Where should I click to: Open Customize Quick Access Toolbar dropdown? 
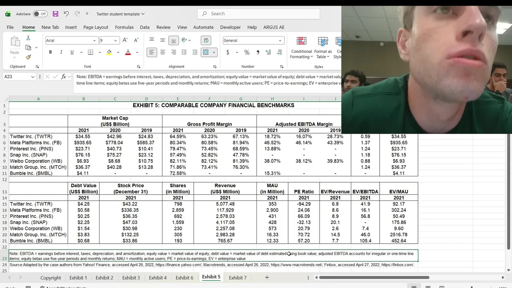pos(88,14)
